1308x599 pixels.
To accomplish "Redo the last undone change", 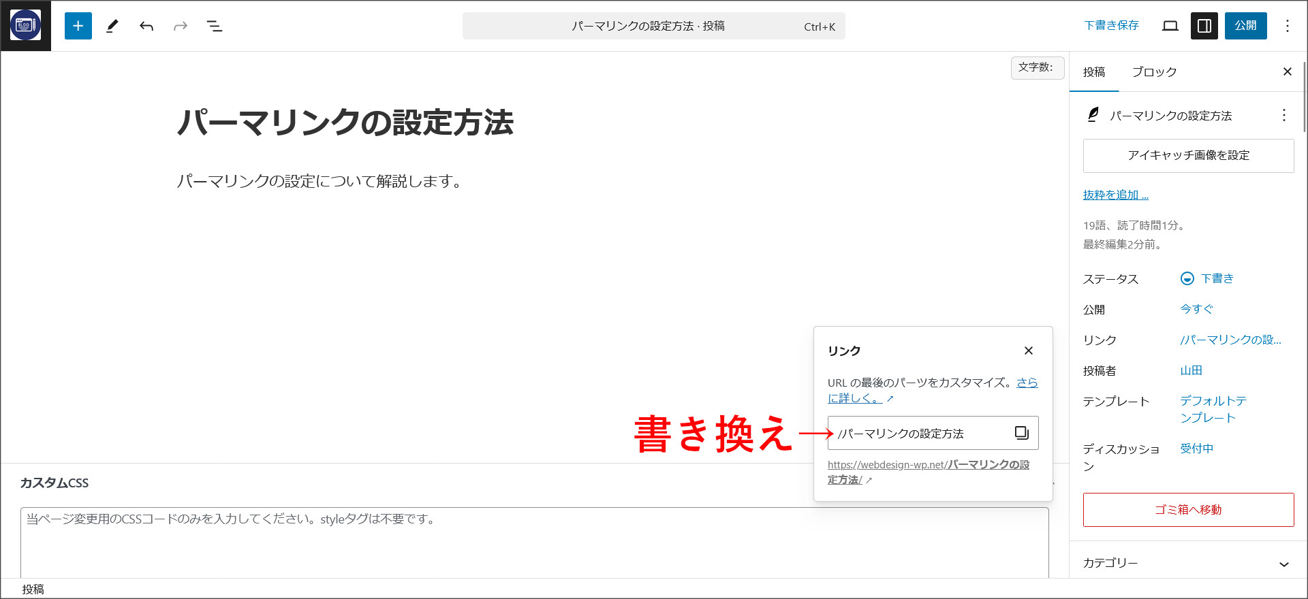I will [181, 26].
